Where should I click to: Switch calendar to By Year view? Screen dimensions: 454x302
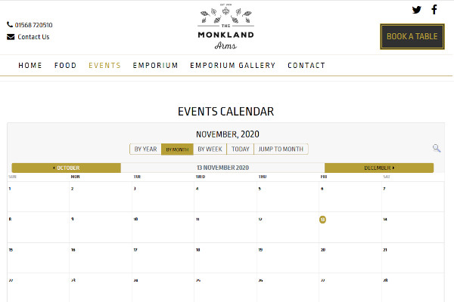(x=145, y=149)
